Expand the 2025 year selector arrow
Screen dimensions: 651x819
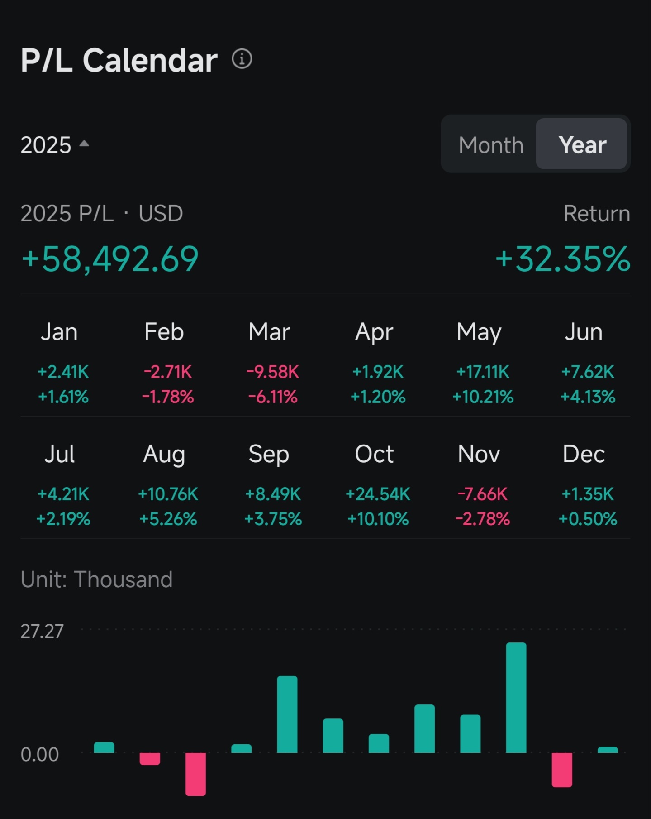[x=84, y=144]
